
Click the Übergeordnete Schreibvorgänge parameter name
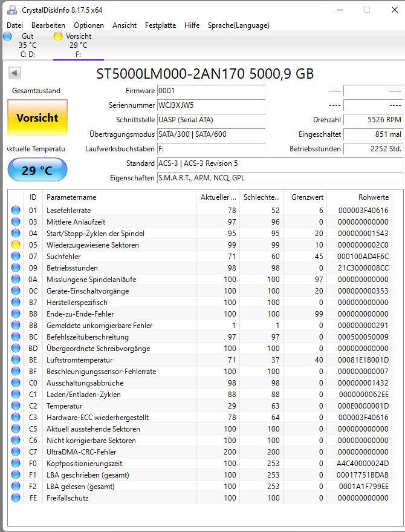click(x=99, y=349)
